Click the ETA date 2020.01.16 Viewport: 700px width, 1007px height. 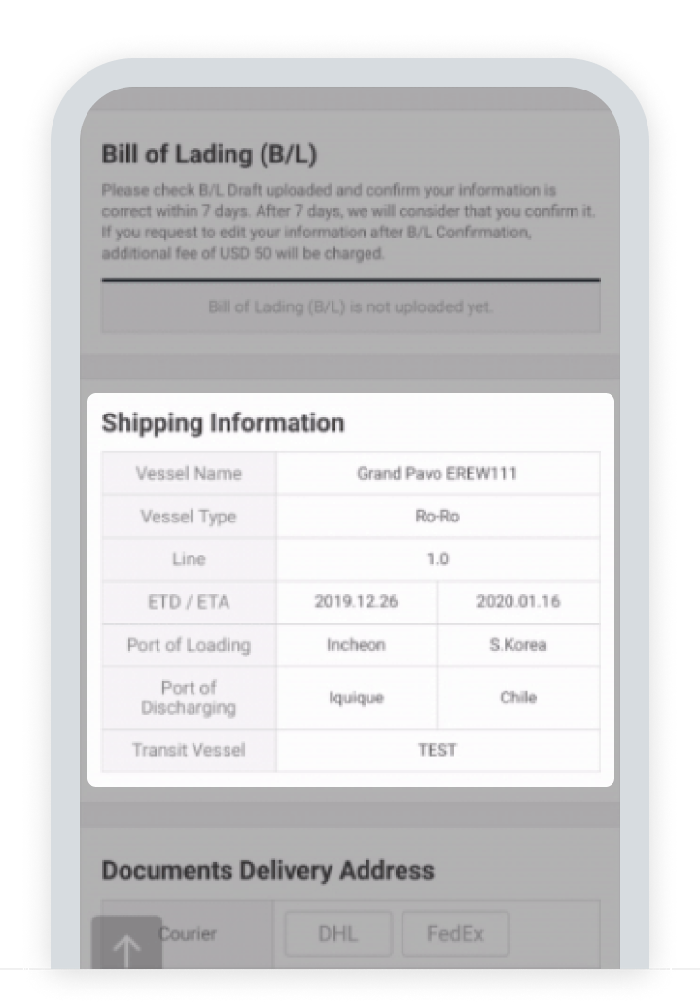(x=518, y=601)
